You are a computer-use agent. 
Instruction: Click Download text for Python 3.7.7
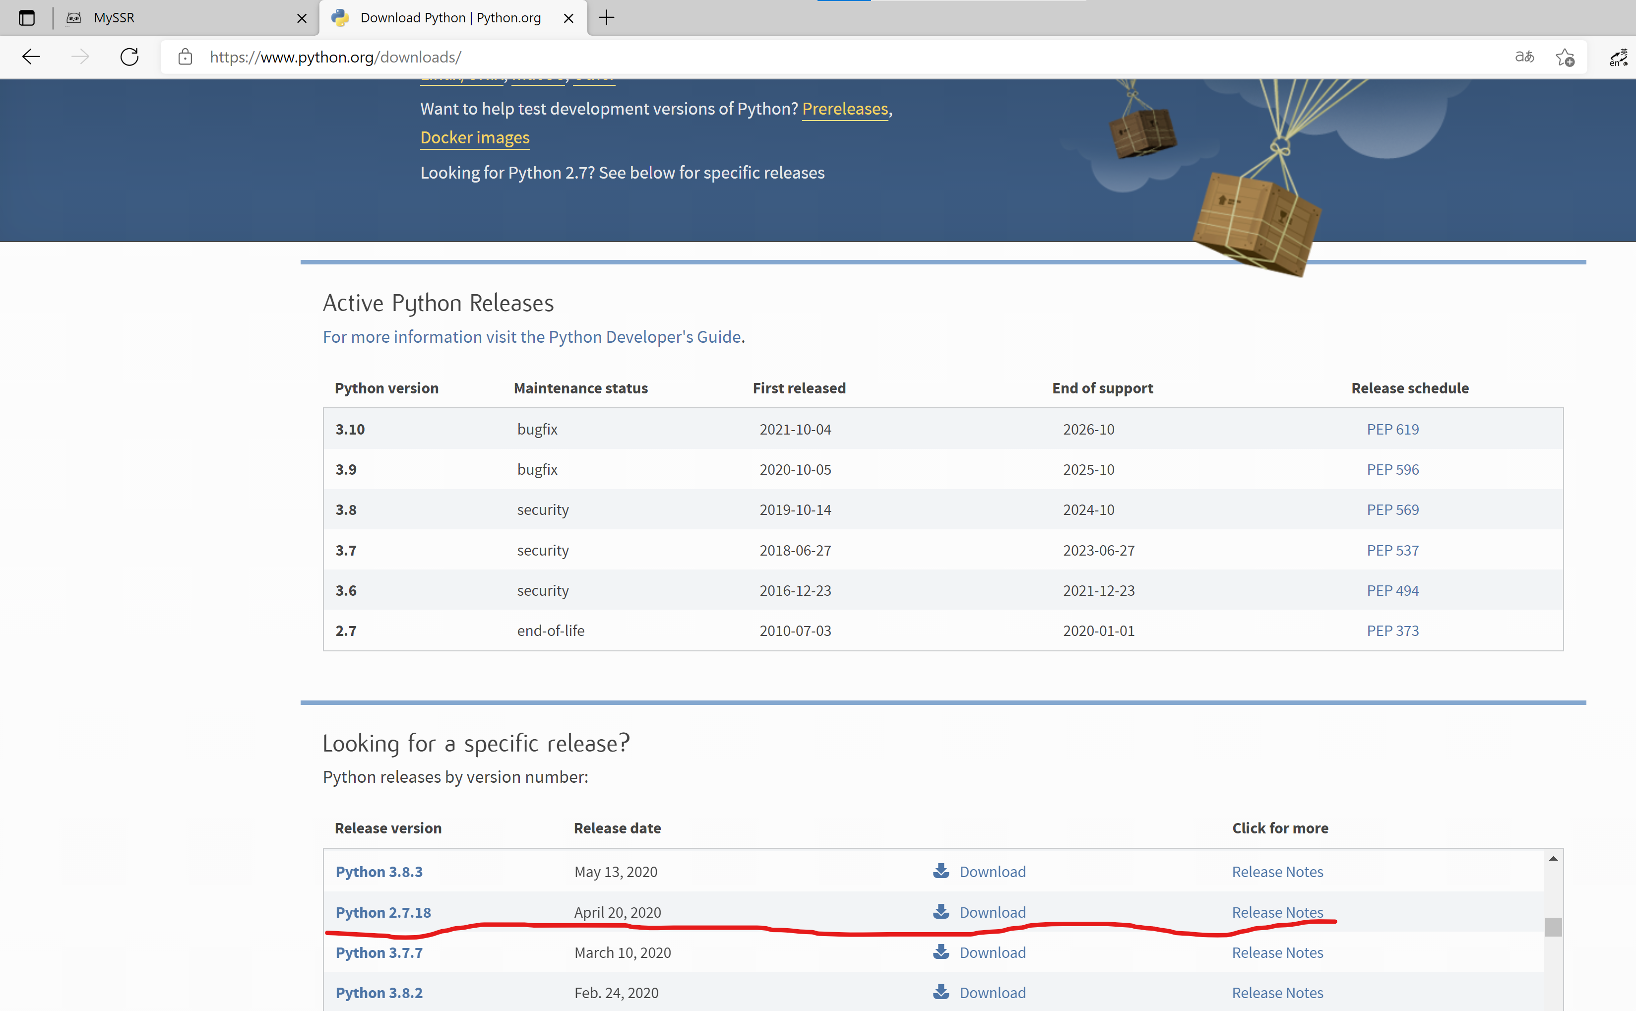992,953
